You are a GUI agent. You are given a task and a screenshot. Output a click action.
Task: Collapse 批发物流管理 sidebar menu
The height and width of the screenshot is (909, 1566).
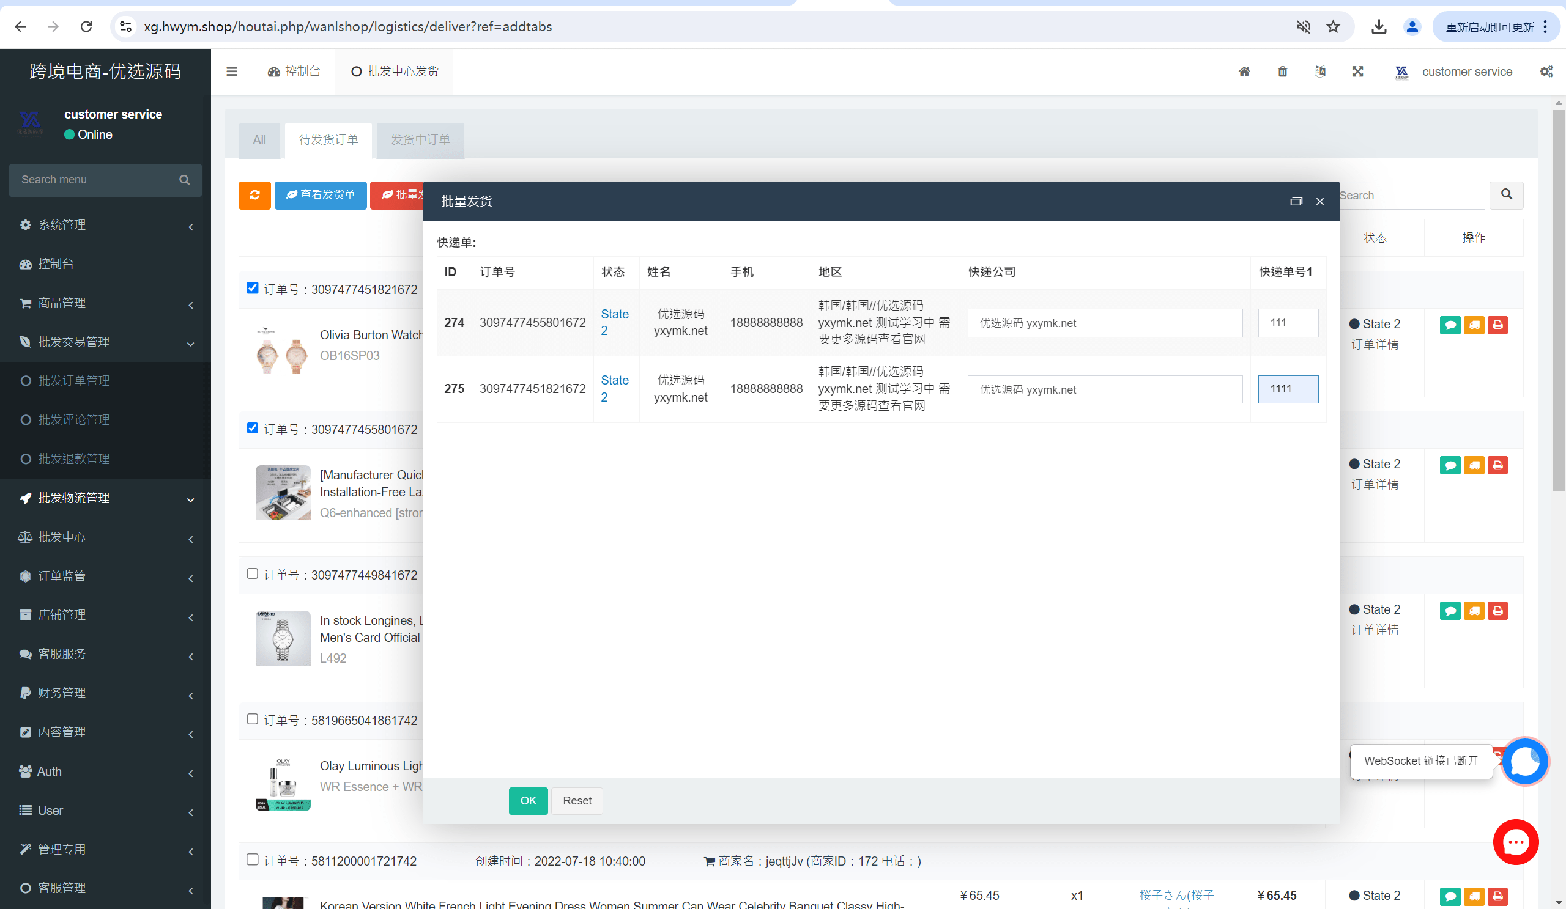[x=106, y=498]
